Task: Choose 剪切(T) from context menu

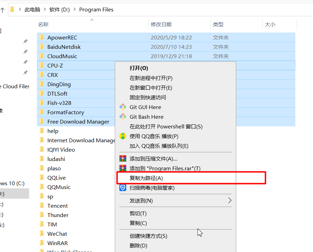Action: pyautogui.click(x=138, y=214)
